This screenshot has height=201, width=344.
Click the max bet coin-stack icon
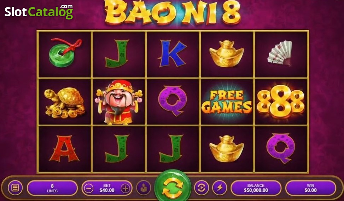point(144,188)
